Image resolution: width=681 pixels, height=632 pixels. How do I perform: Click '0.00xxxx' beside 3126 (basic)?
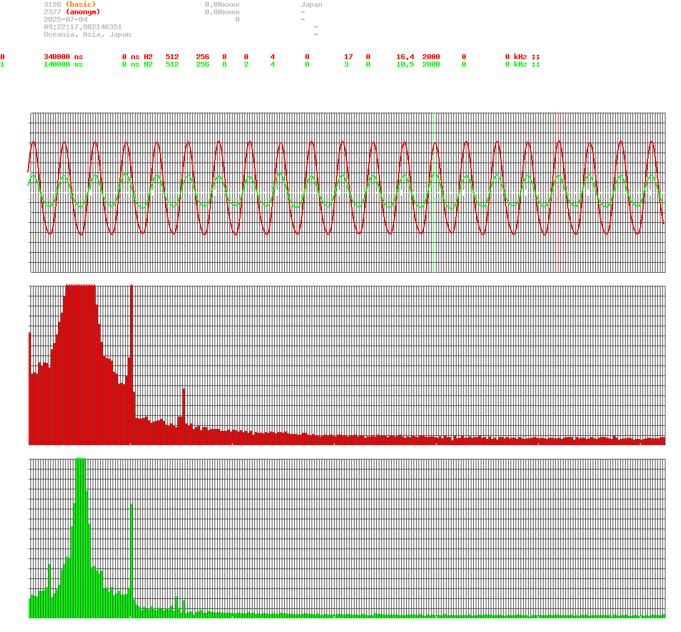click(222, 4)
